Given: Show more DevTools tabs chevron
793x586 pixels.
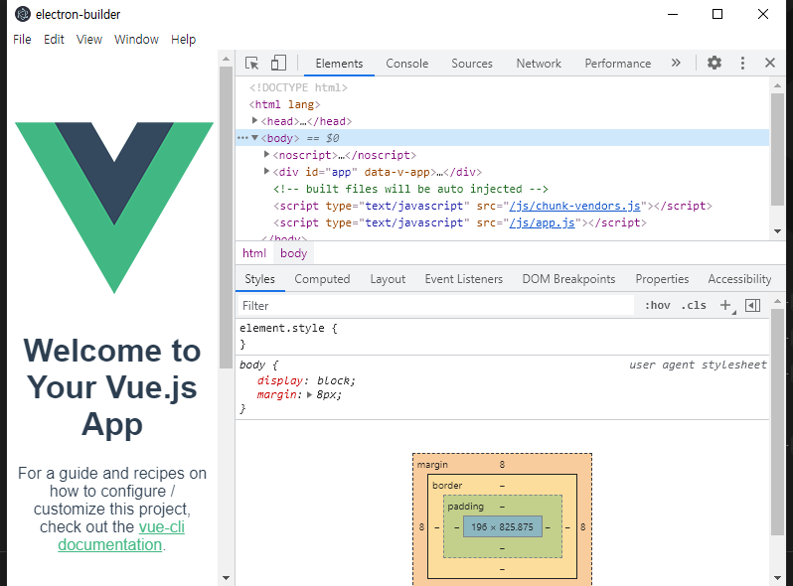Looking at the screenshot, I should (x=676, y=63).
